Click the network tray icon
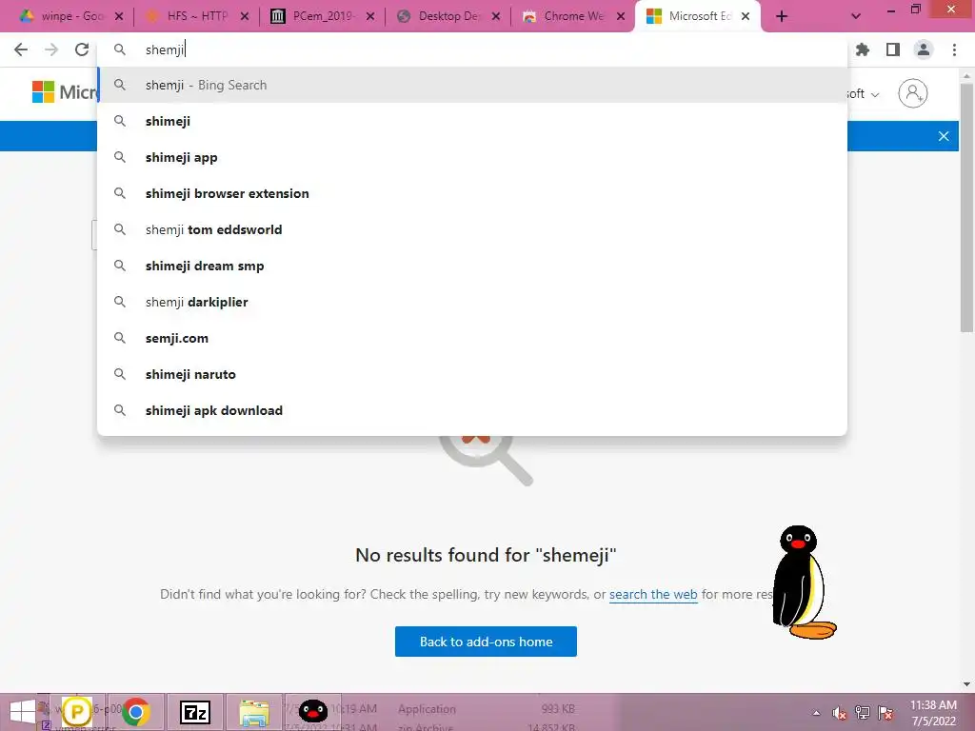Screen dimensions: 975x731 click(863, 714)
